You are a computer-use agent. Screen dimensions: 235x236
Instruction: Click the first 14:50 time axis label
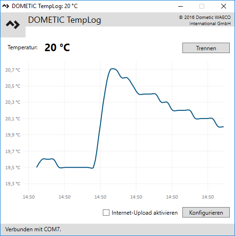[x=29, y=197]
